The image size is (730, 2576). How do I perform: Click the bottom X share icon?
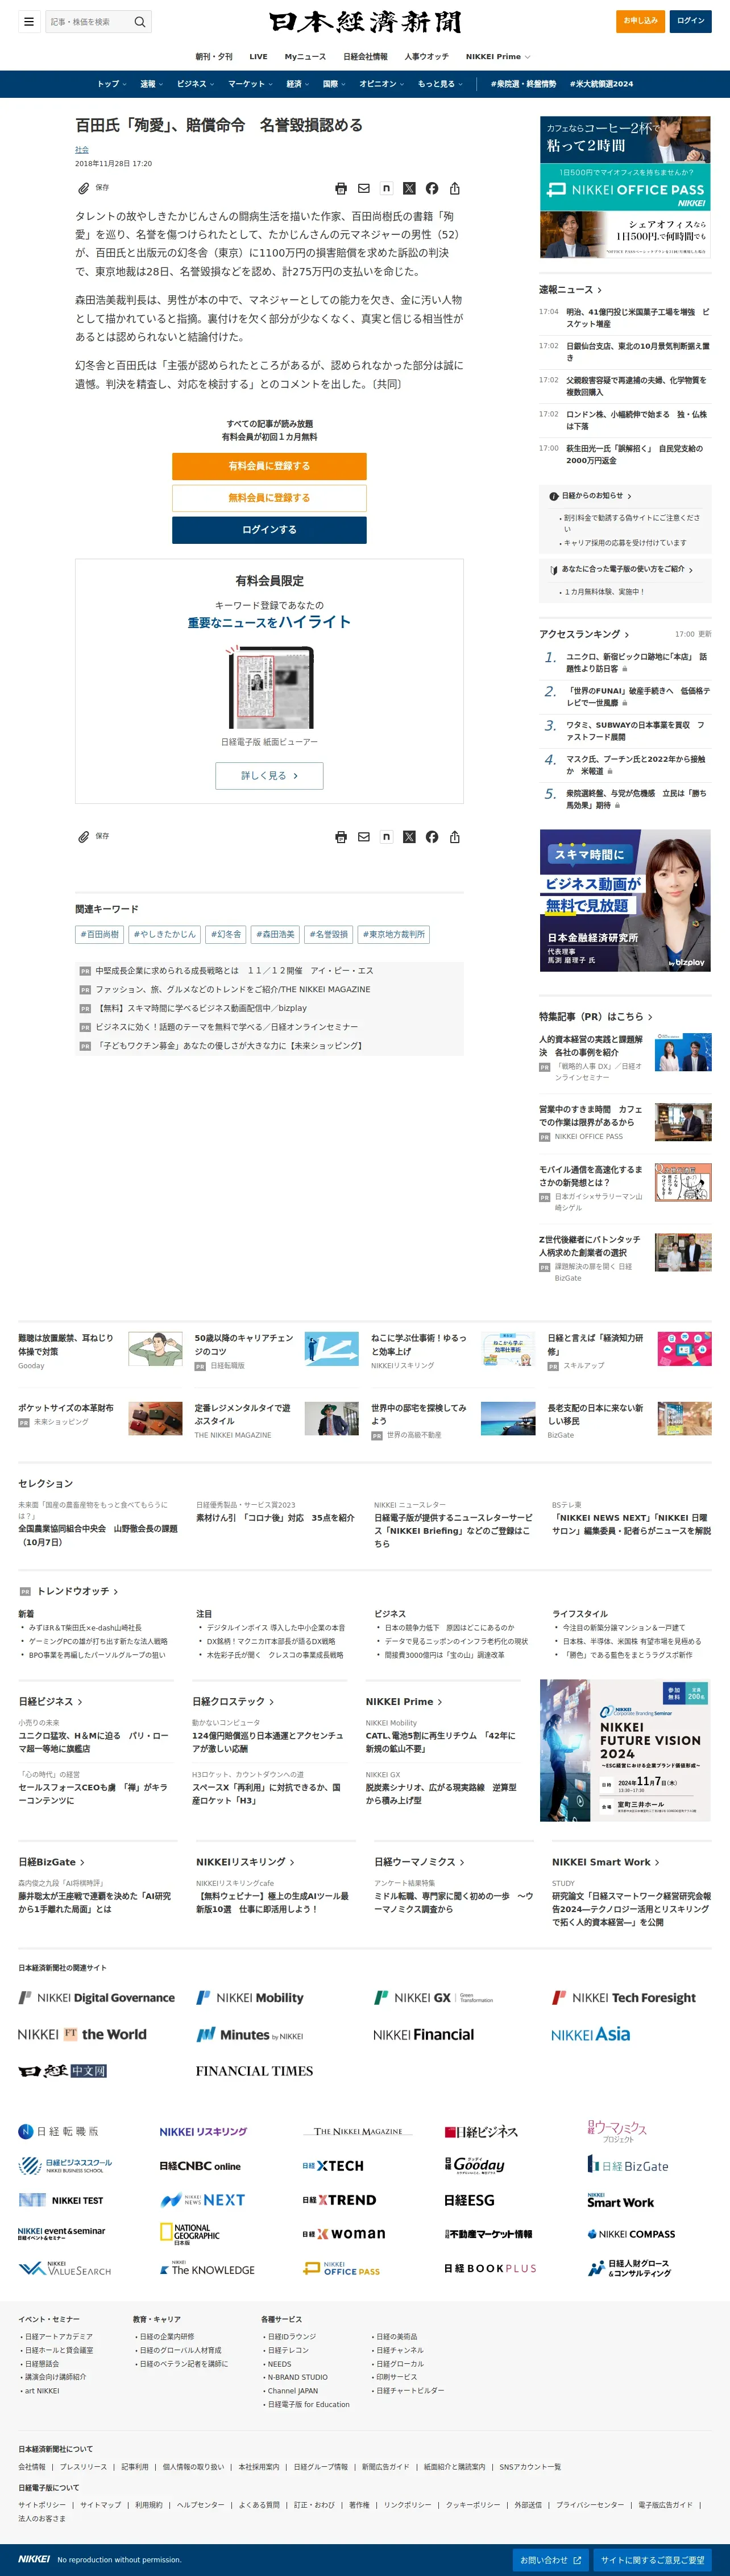(409, 837)
